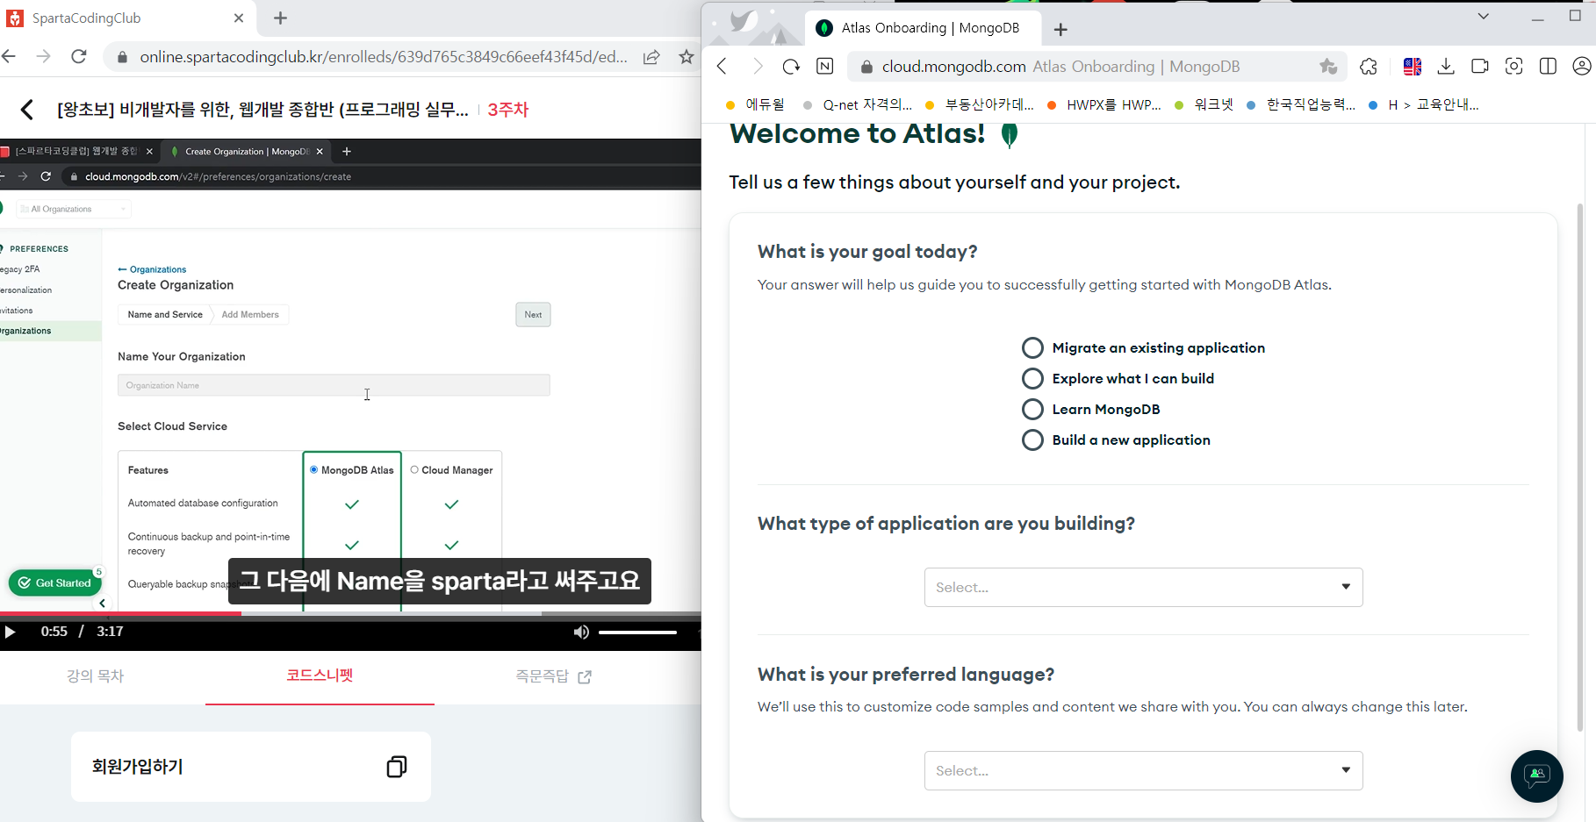Open All Organizations dropdown in the video
The width and height of the screenshot is (1596, 822).
coord(74,209)
